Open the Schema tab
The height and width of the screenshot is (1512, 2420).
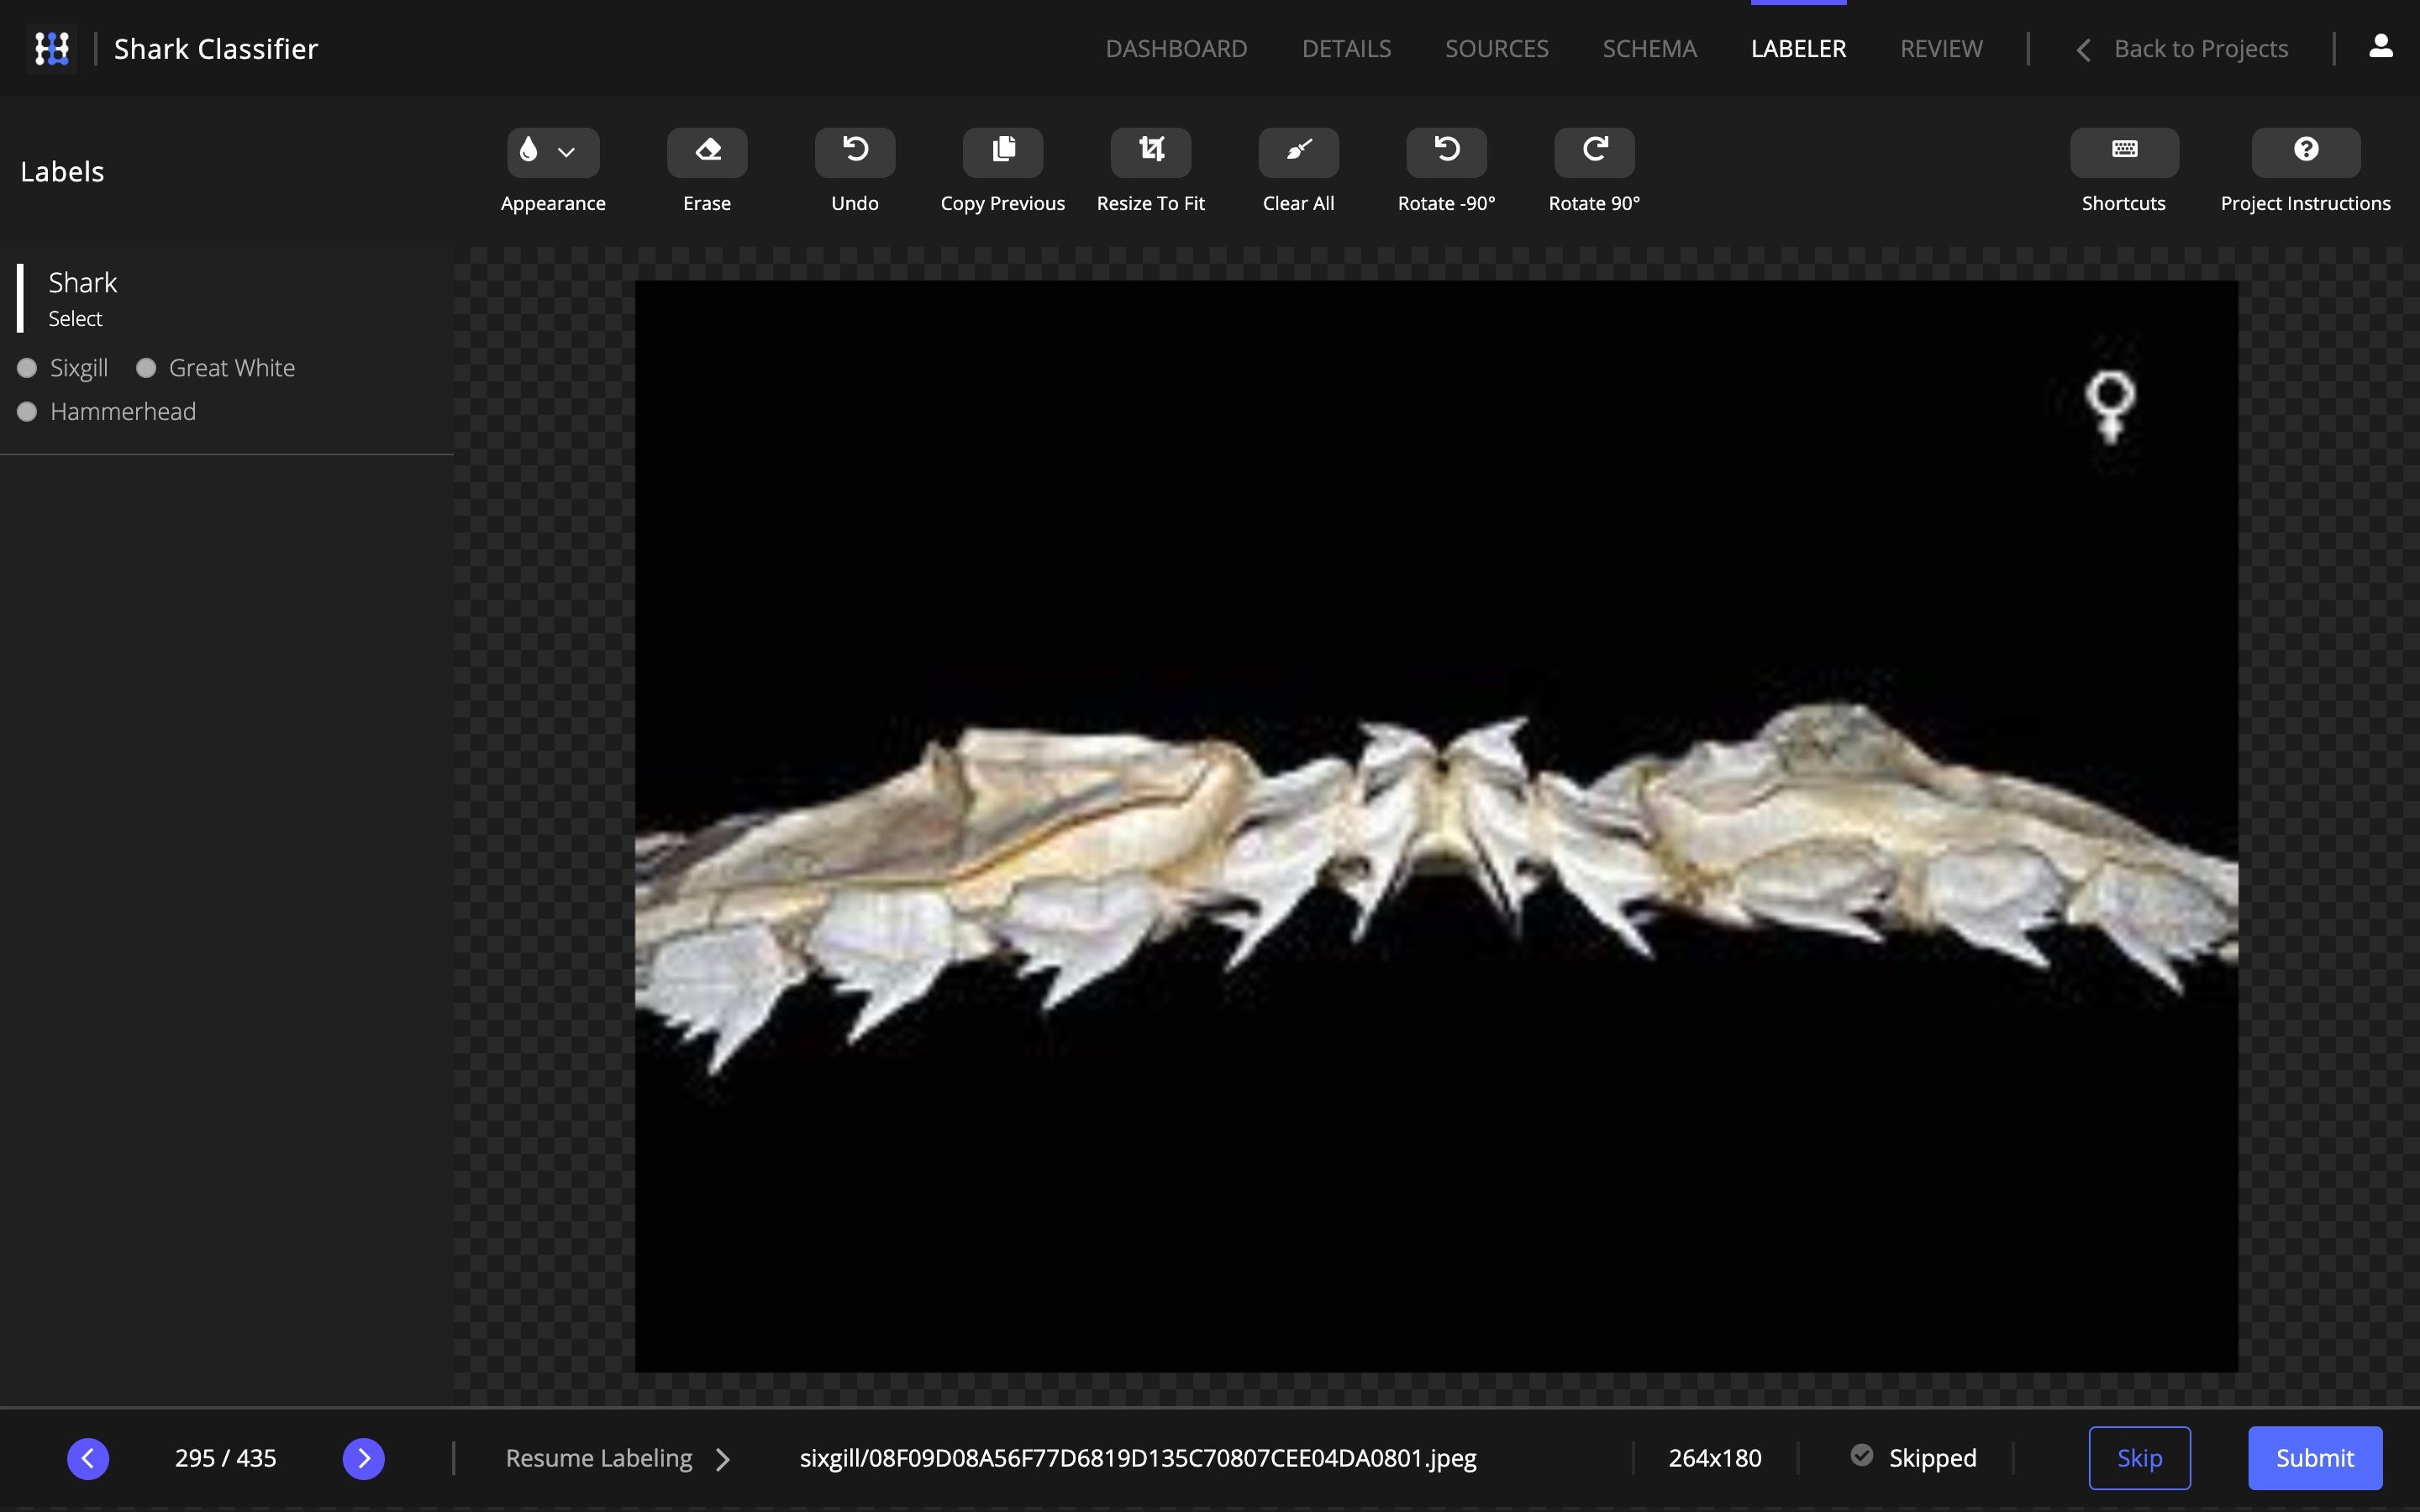(1649, 48)
